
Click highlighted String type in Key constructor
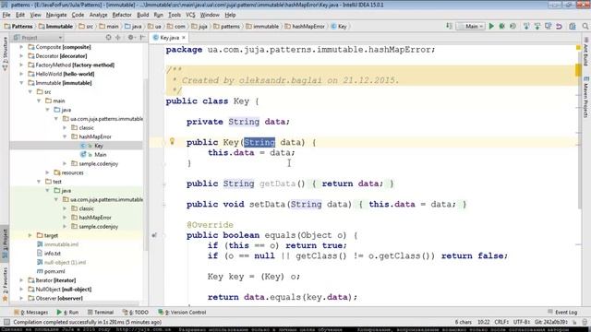click(259, 142)
